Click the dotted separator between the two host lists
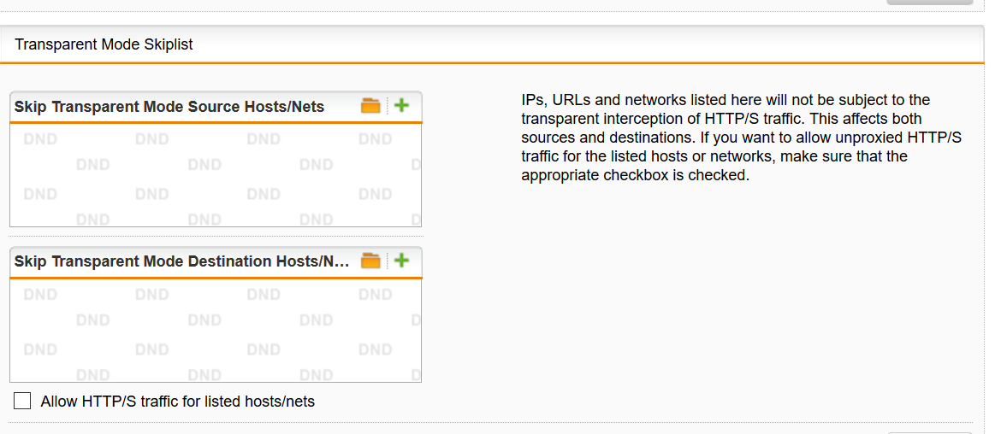This screenshot has width=1001, height=434. [x=216, y=237]
